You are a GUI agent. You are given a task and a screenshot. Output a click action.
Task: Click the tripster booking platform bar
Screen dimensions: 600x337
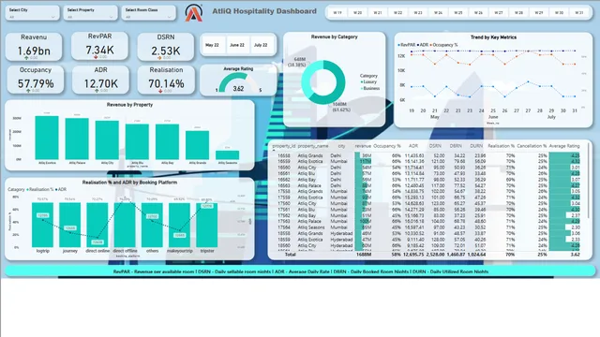click(207, 225)
